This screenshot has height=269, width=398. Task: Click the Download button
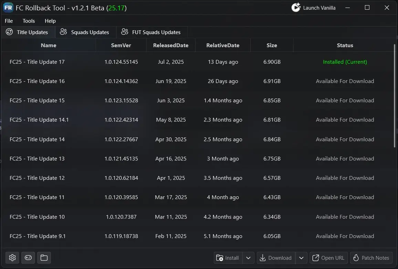[276, 258]
